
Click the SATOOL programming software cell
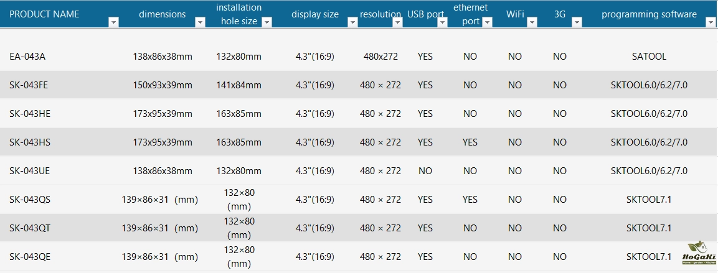pyautogui.click(x=649, y=57)
